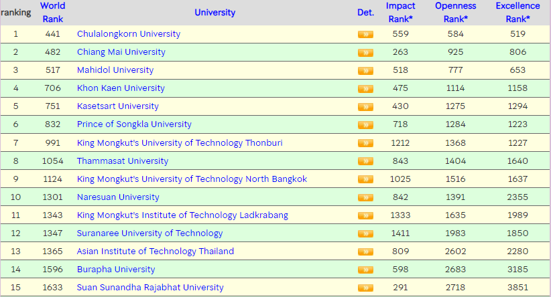
Task: Select excellence rank value 3185
Action: point(517,270)
